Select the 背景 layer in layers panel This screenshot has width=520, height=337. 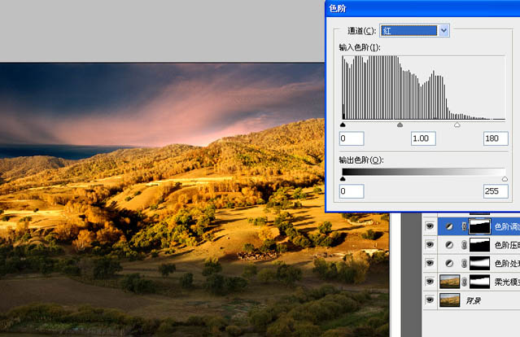(488, 300)
